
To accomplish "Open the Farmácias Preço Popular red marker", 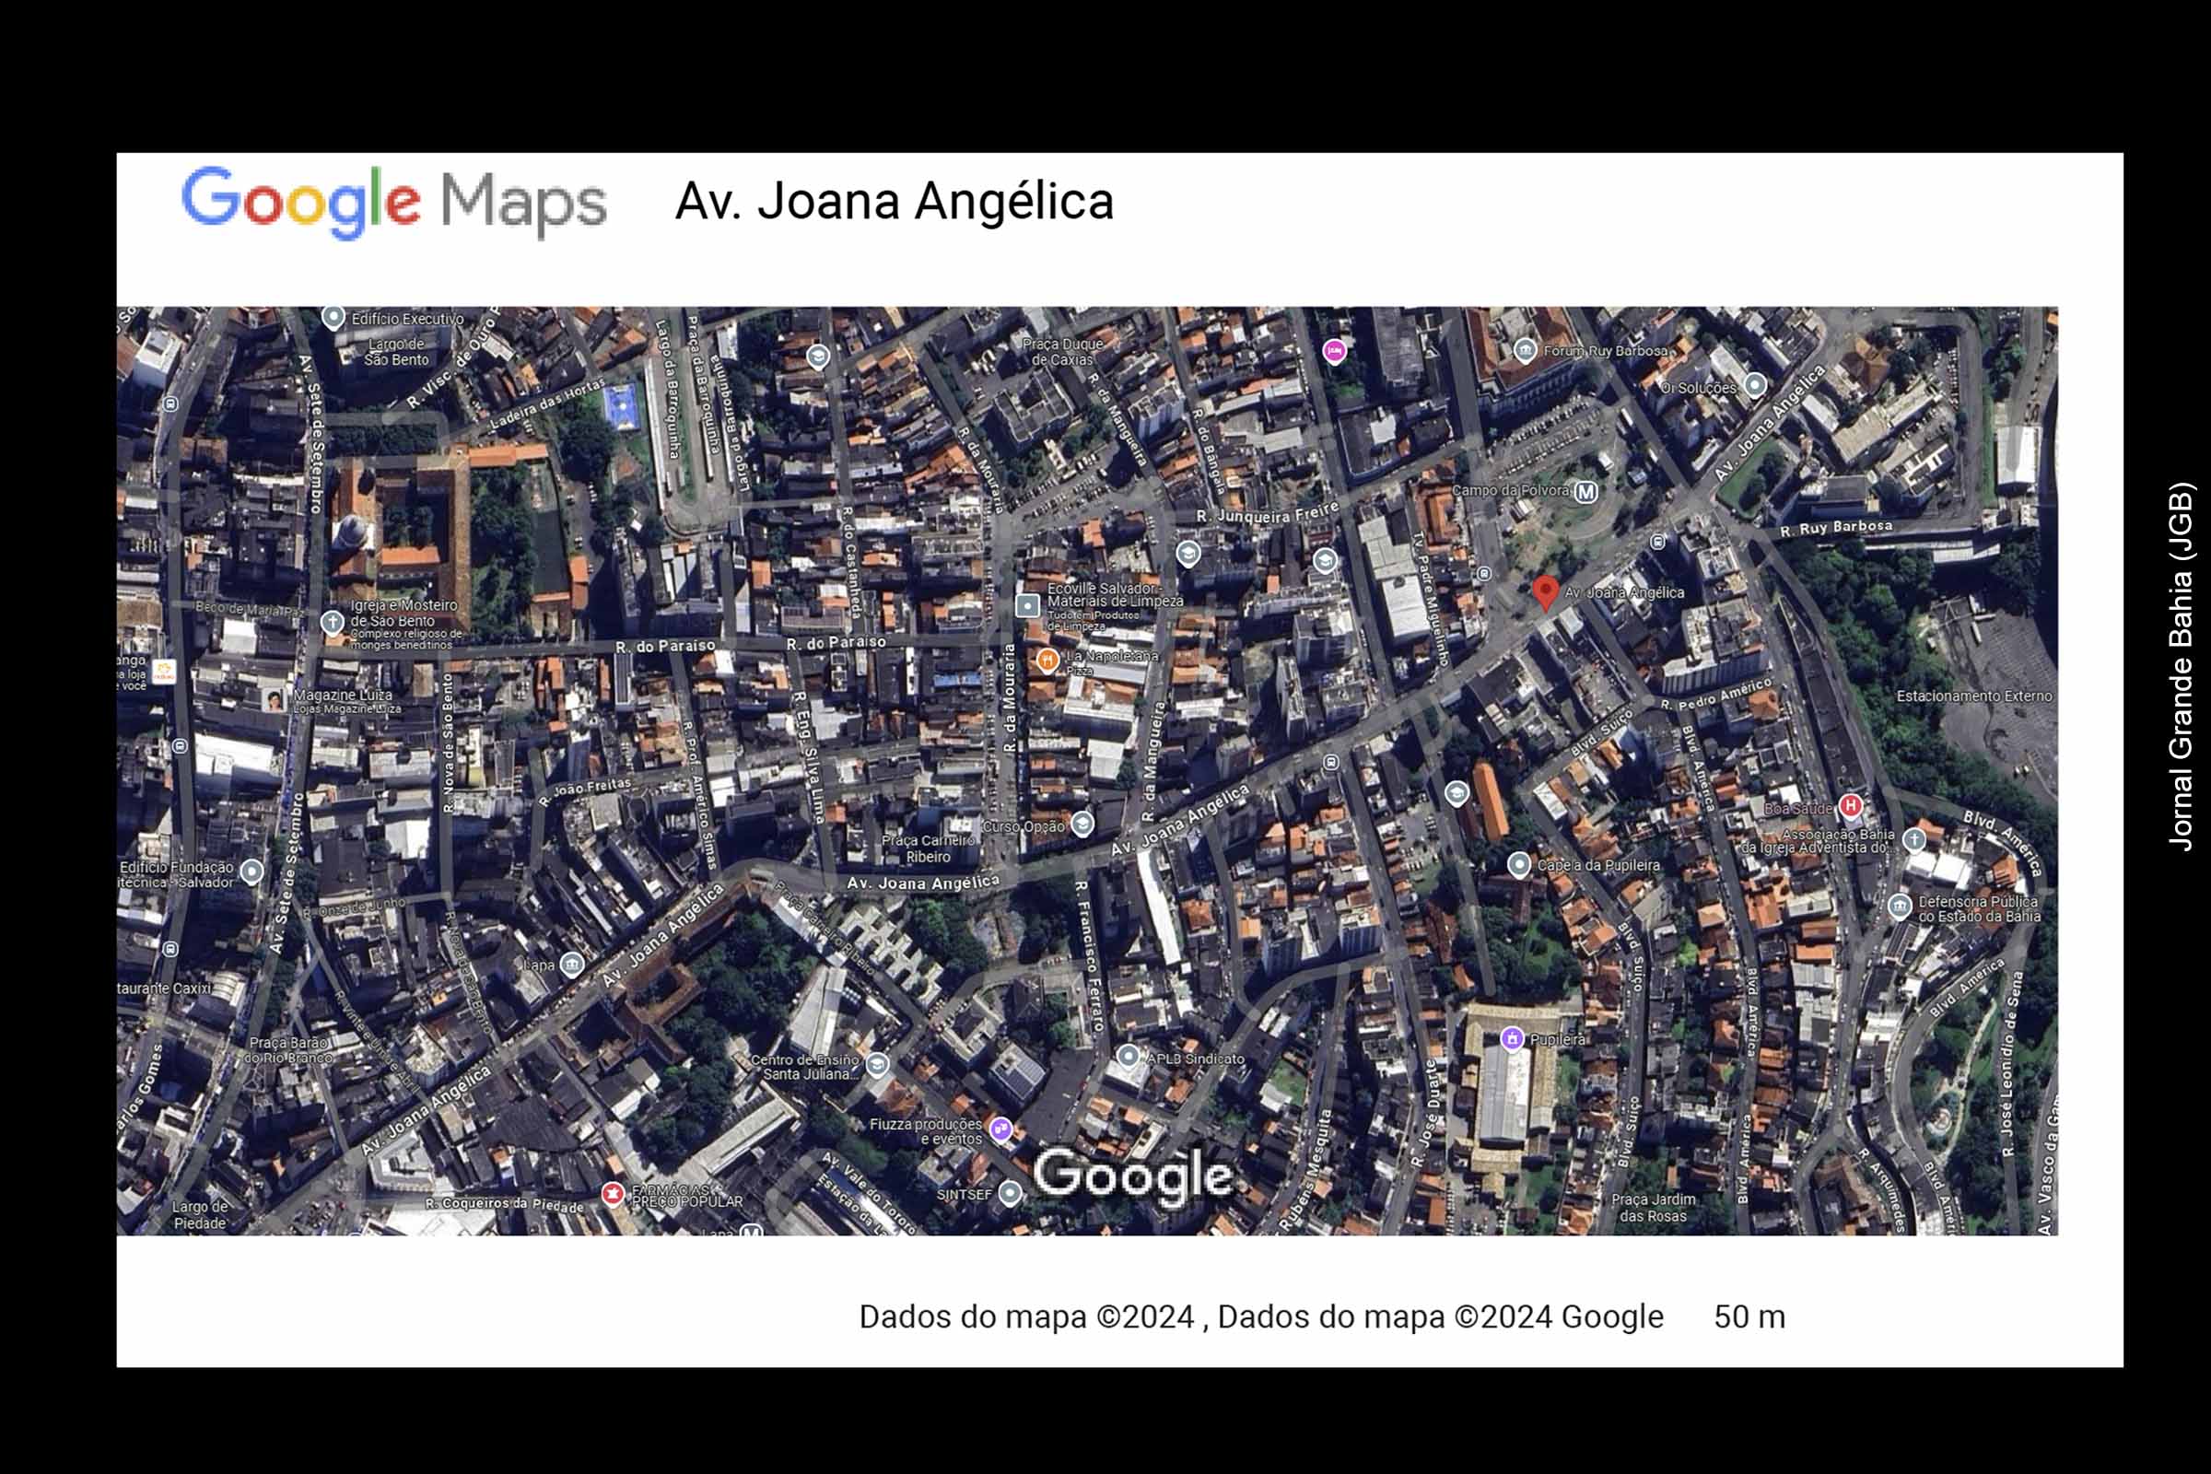I will pos(612,1194).
